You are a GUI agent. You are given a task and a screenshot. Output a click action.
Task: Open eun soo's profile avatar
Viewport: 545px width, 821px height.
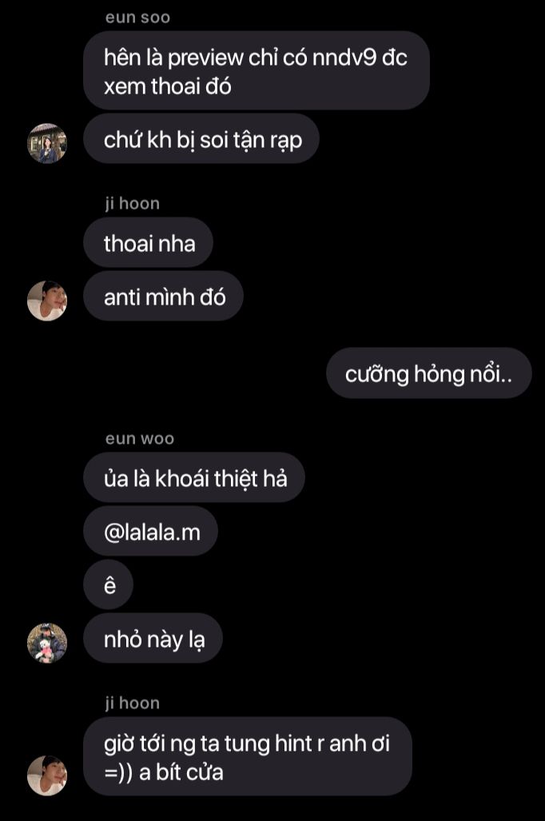tap(47, 143)
